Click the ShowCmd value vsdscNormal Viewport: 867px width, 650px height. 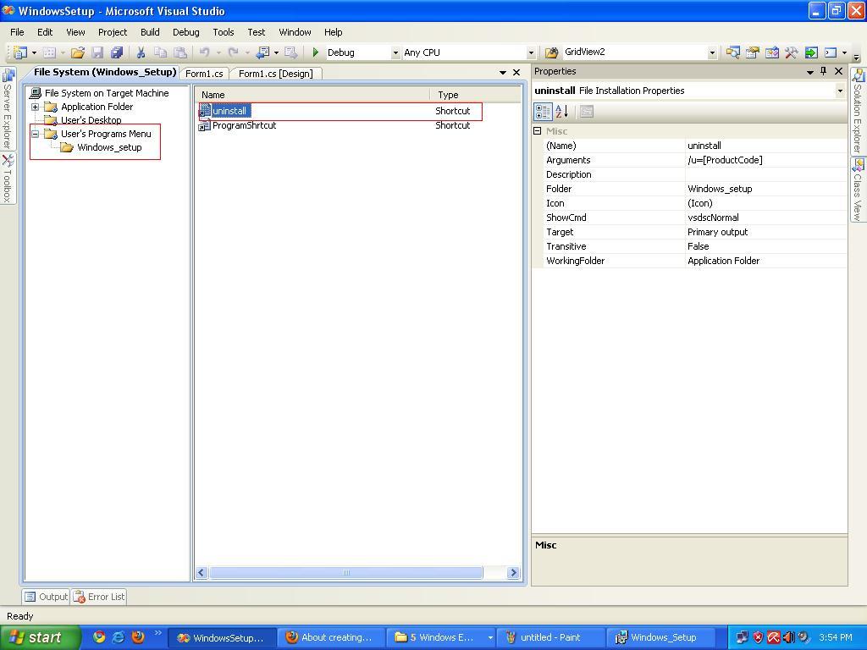click(x=713, y=218)
